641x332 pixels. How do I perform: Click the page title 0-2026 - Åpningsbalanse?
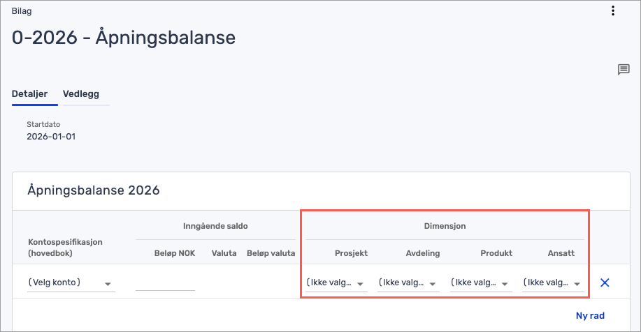point(124,38)
